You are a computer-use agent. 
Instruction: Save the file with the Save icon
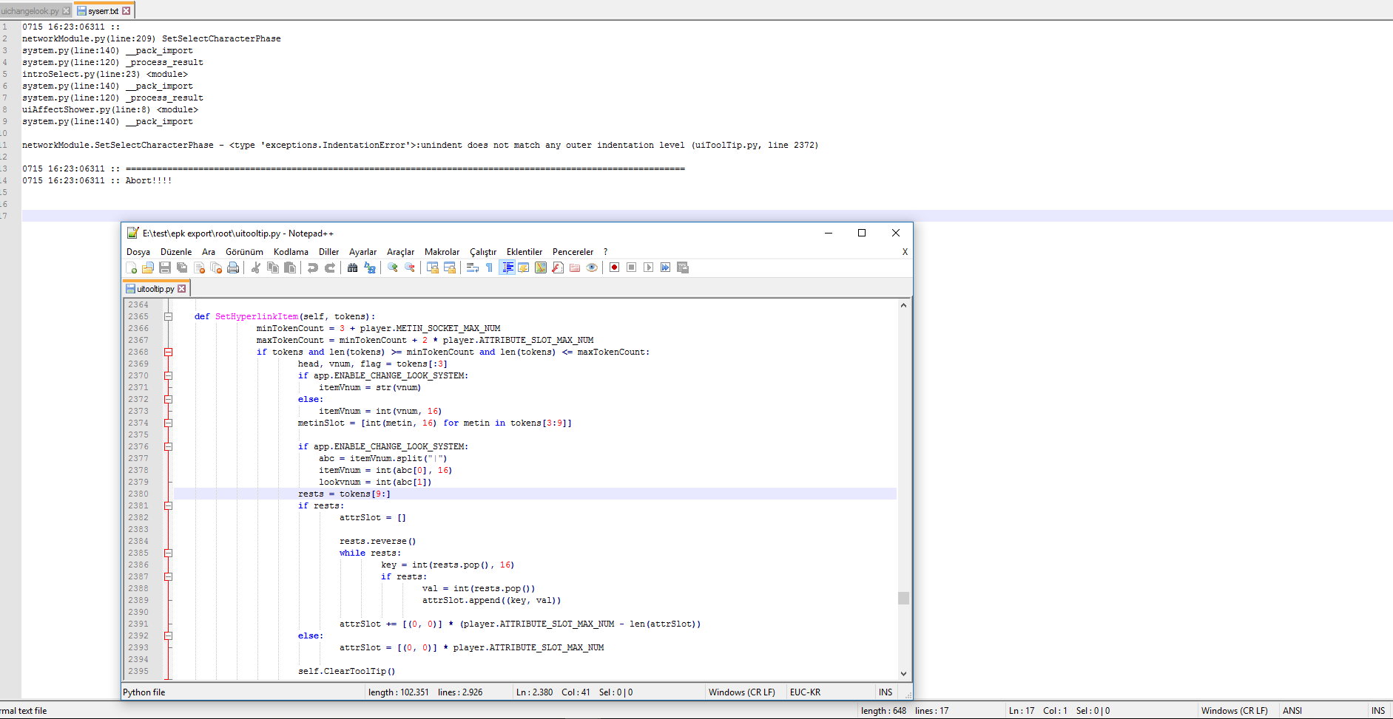(x=165, y=268)
